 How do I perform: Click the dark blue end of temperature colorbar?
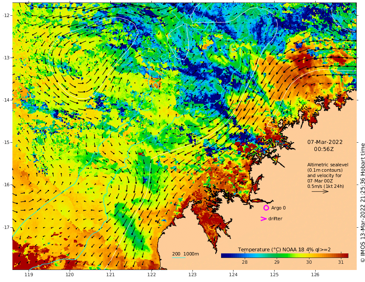point(223,255)
